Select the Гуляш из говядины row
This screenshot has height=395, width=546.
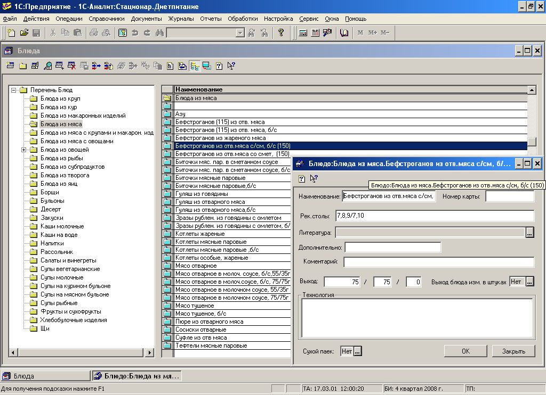(232, 194)
